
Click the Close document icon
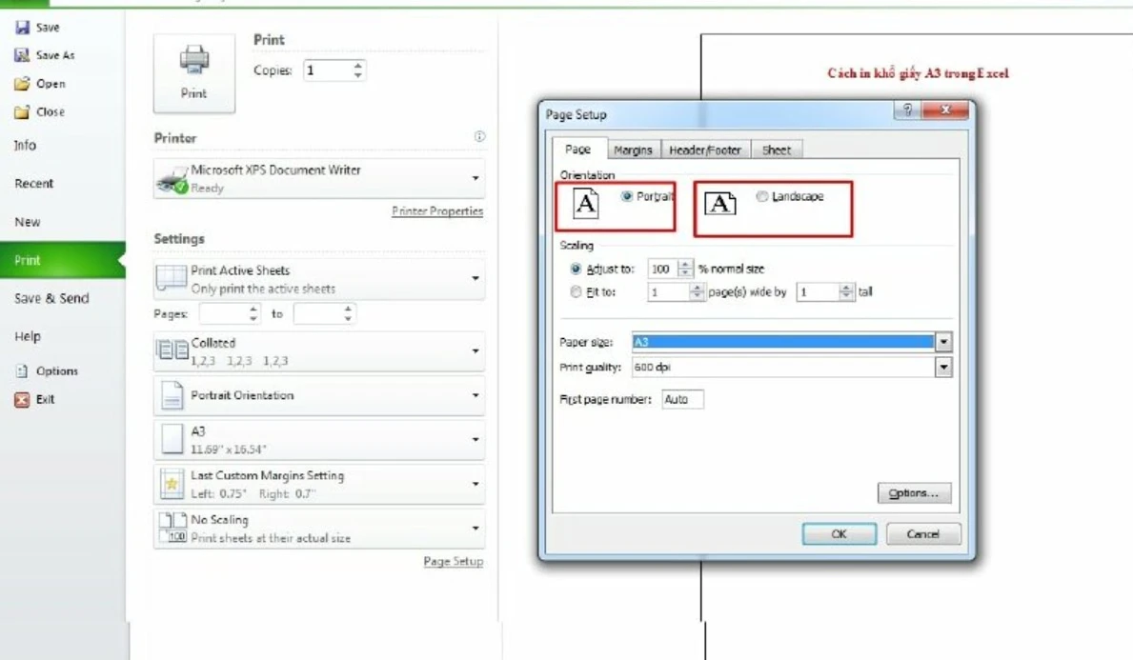click(x=21, y=111)
